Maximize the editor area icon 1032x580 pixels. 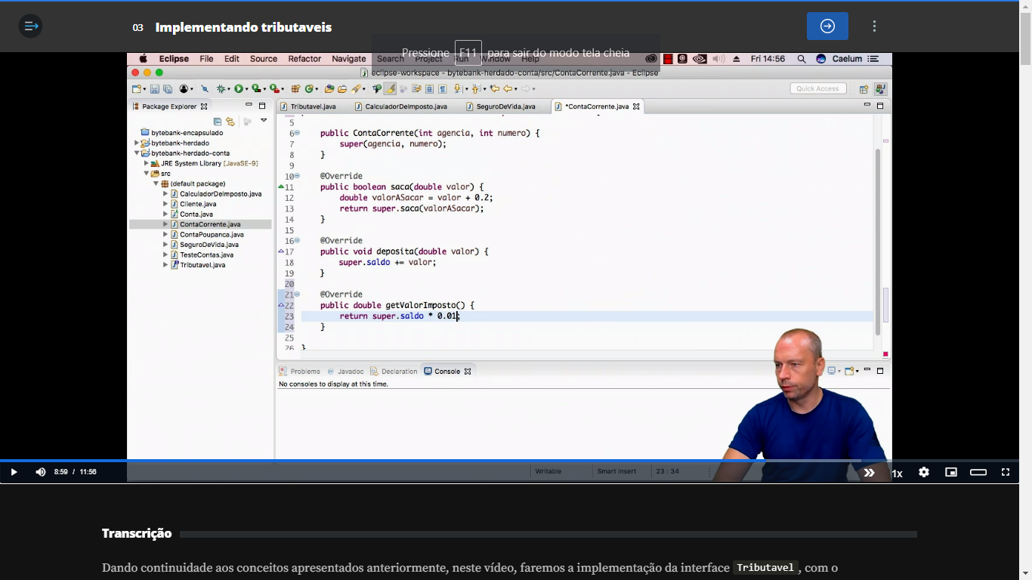880,106
